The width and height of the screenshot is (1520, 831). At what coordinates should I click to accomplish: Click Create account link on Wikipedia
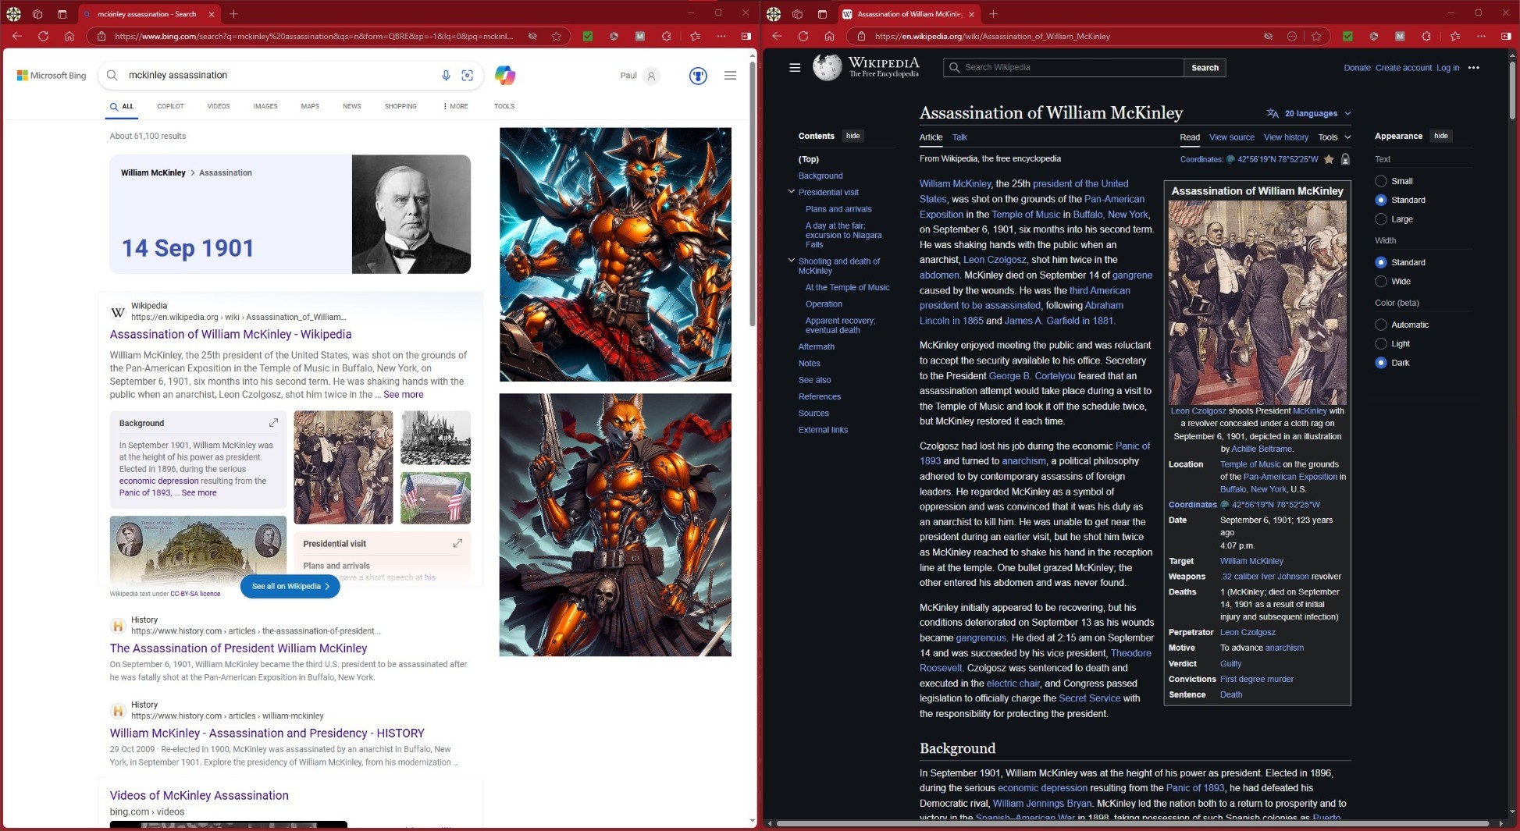[1403, 68]
